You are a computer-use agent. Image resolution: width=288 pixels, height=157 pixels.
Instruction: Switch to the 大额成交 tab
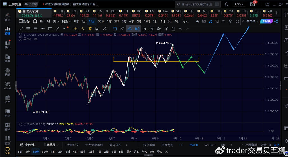[x=73, y=145]
